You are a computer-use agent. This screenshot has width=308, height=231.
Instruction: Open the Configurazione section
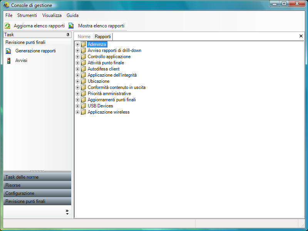point(37,193)
